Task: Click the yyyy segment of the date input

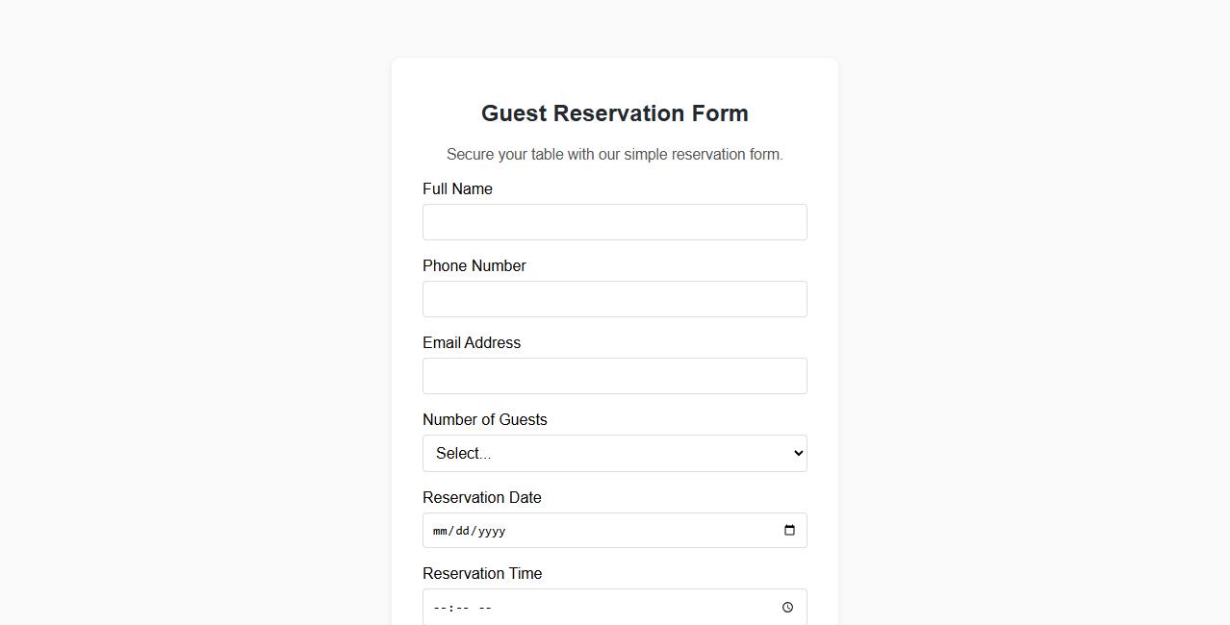Action: pyautogui.click(x=491, y=530)
